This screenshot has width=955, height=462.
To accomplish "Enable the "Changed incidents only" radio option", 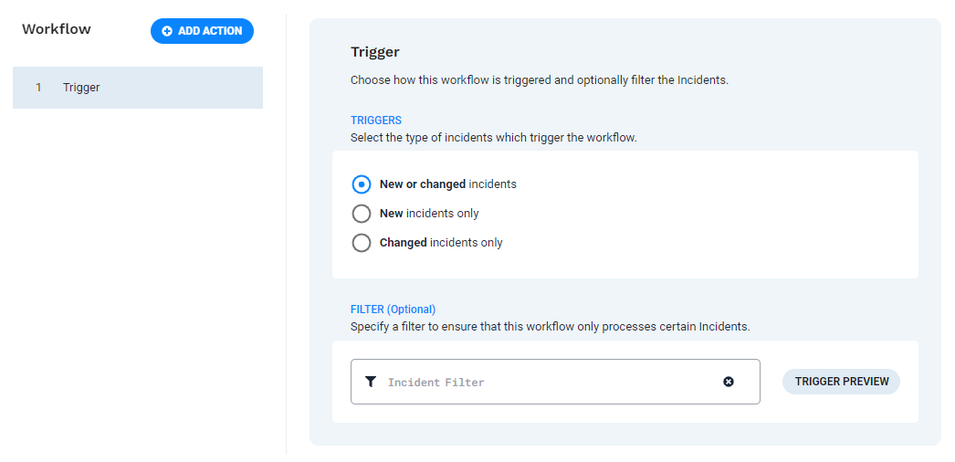I will point(362,243).
